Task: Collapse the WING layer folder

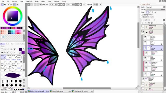Action: (147, 33)
